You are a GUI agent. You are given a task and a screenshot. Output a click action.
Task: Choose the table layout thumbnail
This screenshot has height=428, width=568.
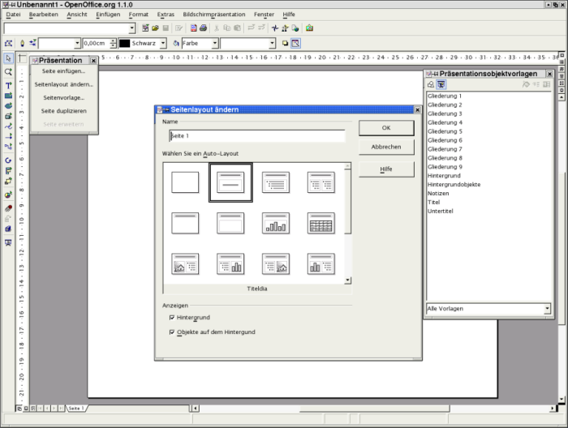(321, 223)
